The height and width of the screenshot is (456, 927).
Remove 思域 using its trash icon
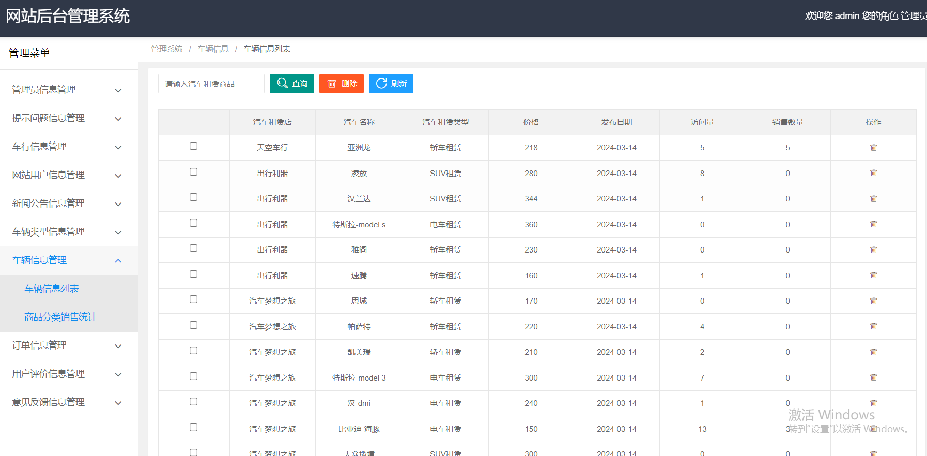click(873, 301)
